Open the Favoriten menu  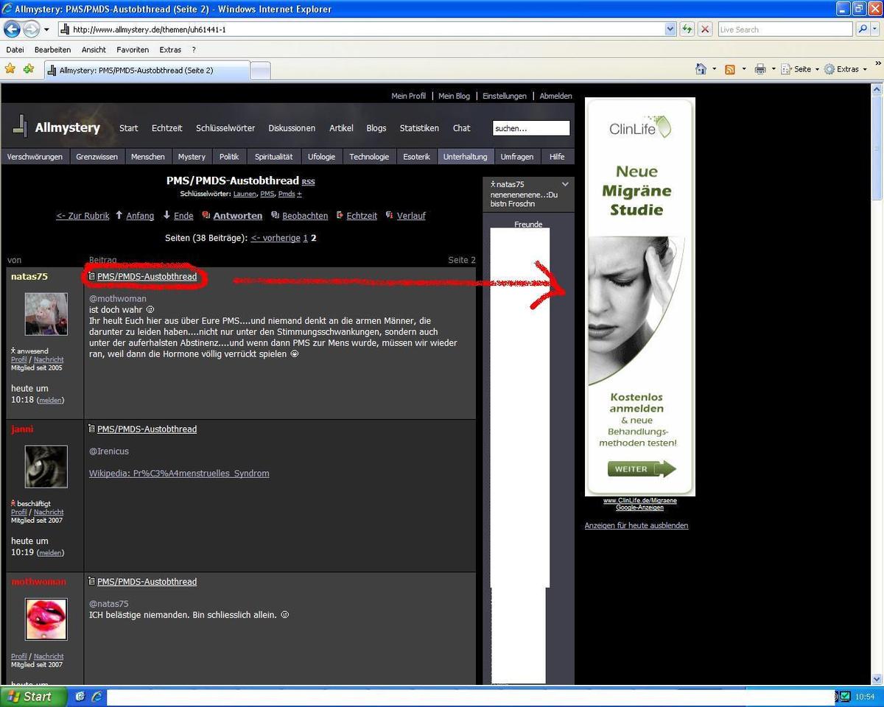coord(133,49)
